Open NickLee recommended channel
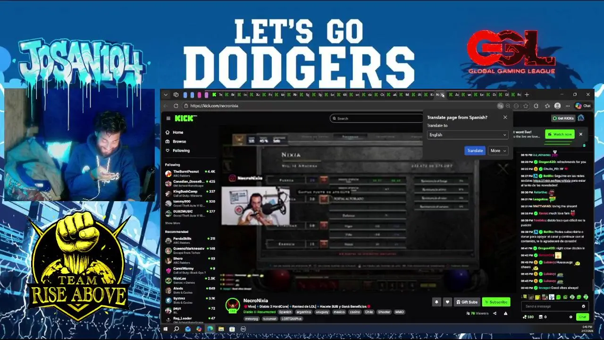 [190, 280]
